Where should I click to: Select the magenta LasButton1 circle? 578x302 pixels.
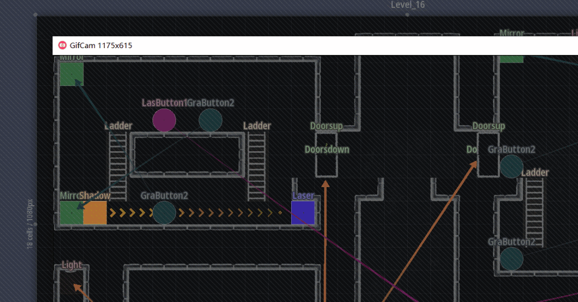[164, 120]
